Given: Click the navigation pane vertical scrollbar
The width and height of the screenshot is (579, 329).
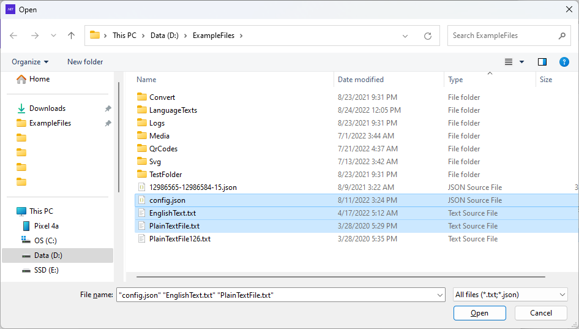Looking at the screenshot, I should pos(119,137).
